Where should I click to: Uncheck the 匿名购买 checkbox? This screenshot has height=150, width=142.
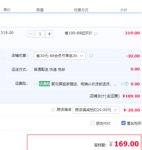point(124,123)
